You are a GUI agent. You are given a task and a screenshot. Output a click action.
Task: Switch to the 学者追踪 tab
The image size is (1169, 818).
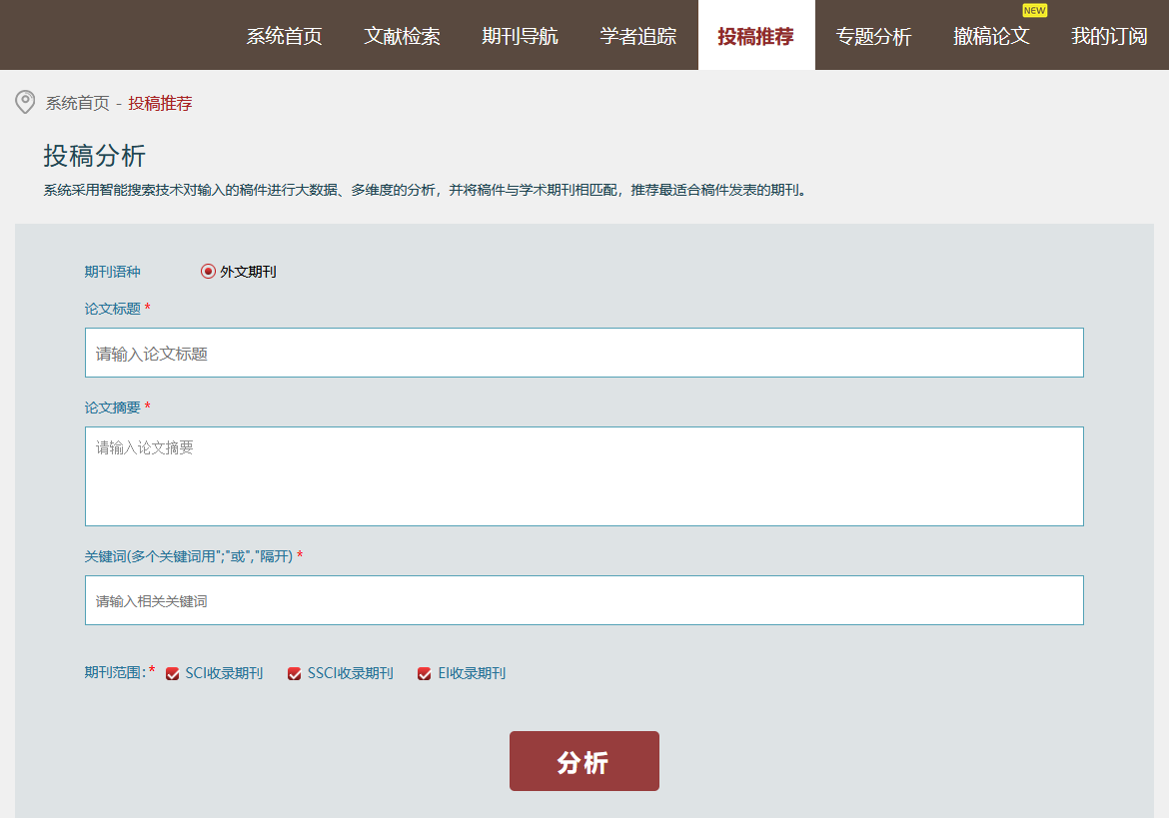point(638,36)
